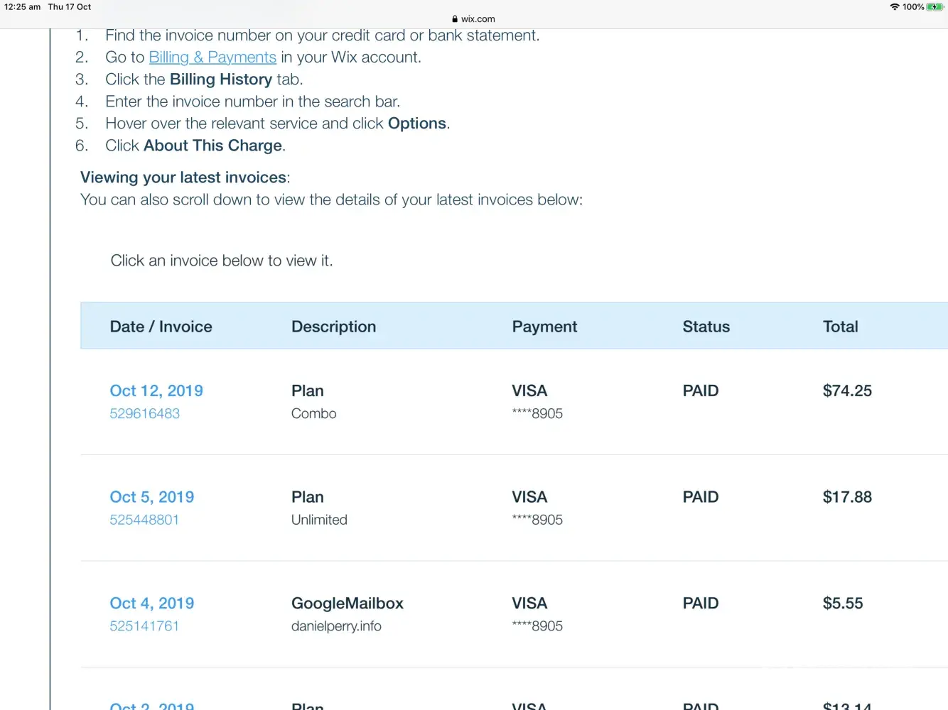Click the danielperry.info GoogleMailbox description
948x710 pixels.
tap(336, 626)
